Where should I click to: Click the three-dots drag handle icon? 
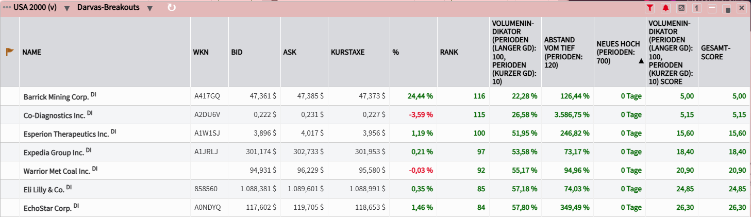(7, 8)
